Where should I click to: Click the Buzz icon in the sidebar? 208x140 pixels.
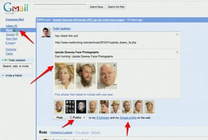click(x=15, y=30)
